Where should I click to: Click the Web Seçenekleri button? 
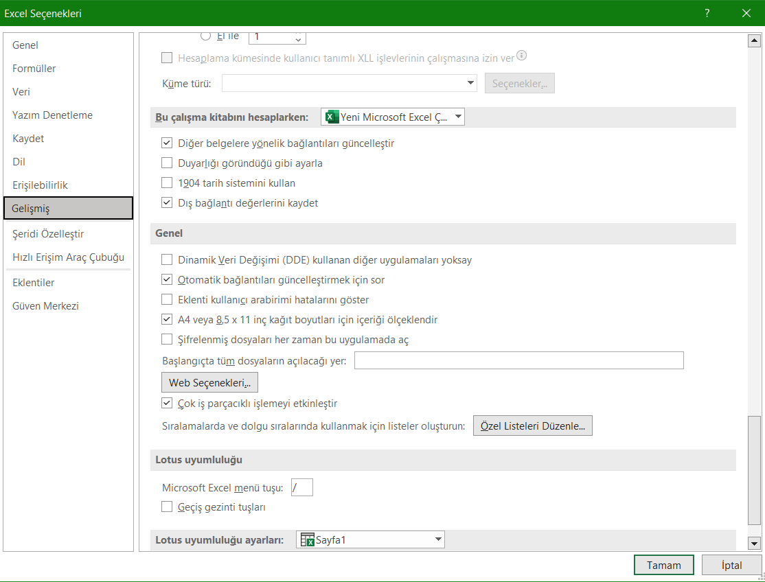(209, 383)
